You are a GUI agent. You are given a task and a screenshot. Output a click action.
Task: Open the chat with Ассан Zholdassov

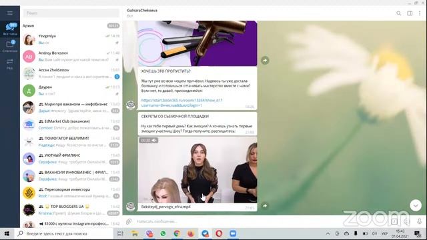click(71, 73)
